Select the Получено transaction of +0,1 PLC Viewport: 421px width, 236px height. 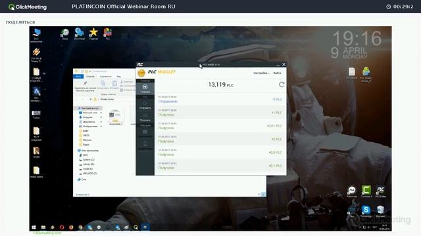click(220, 166)
